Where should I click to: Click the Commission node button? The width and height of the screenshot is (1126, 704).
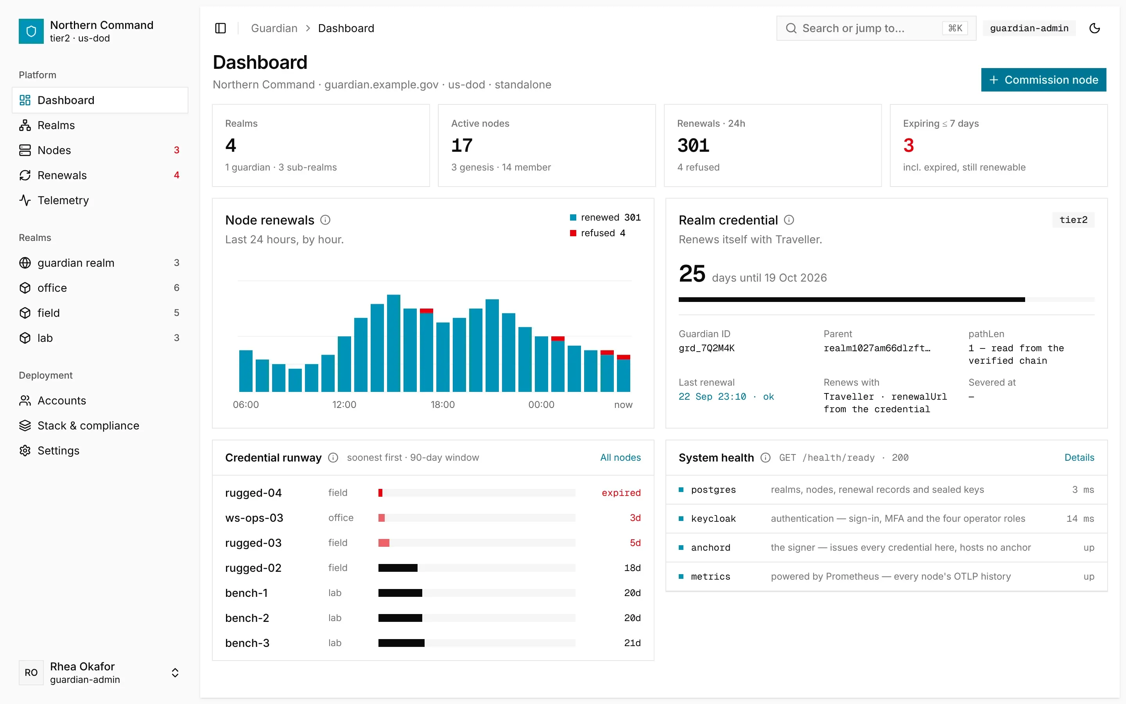(x=1044, y=80)
